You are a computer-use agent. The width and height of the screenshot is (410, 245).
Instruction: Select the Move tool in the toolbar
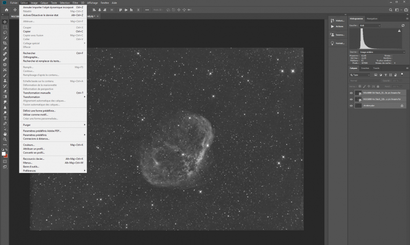pyautogui.click(x=5, y=22)
